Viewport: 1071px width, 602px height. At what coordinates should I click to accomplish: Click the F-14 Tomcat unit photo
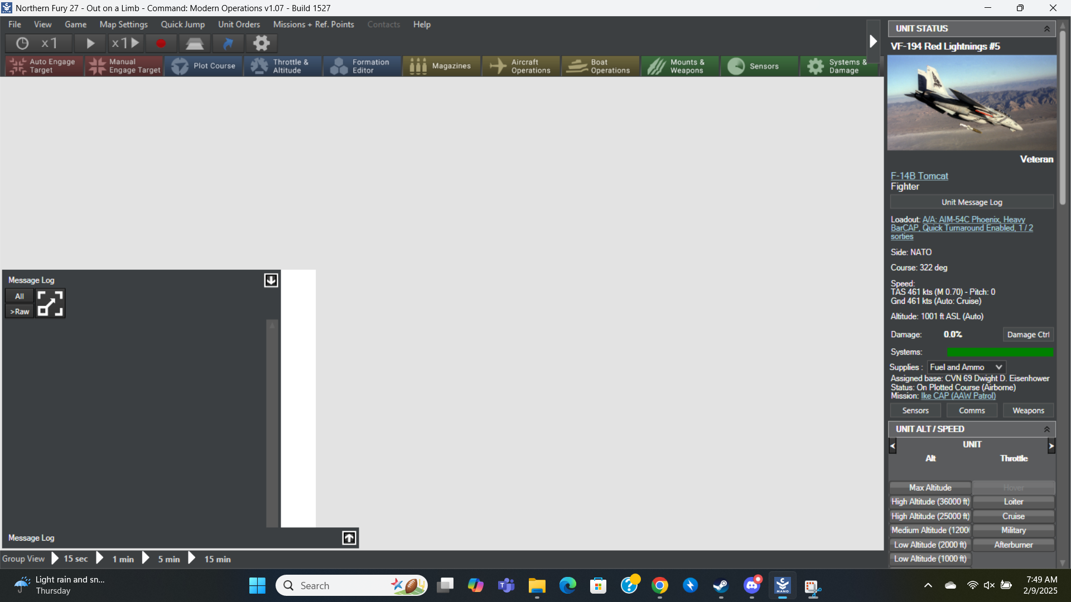[972, 103]
